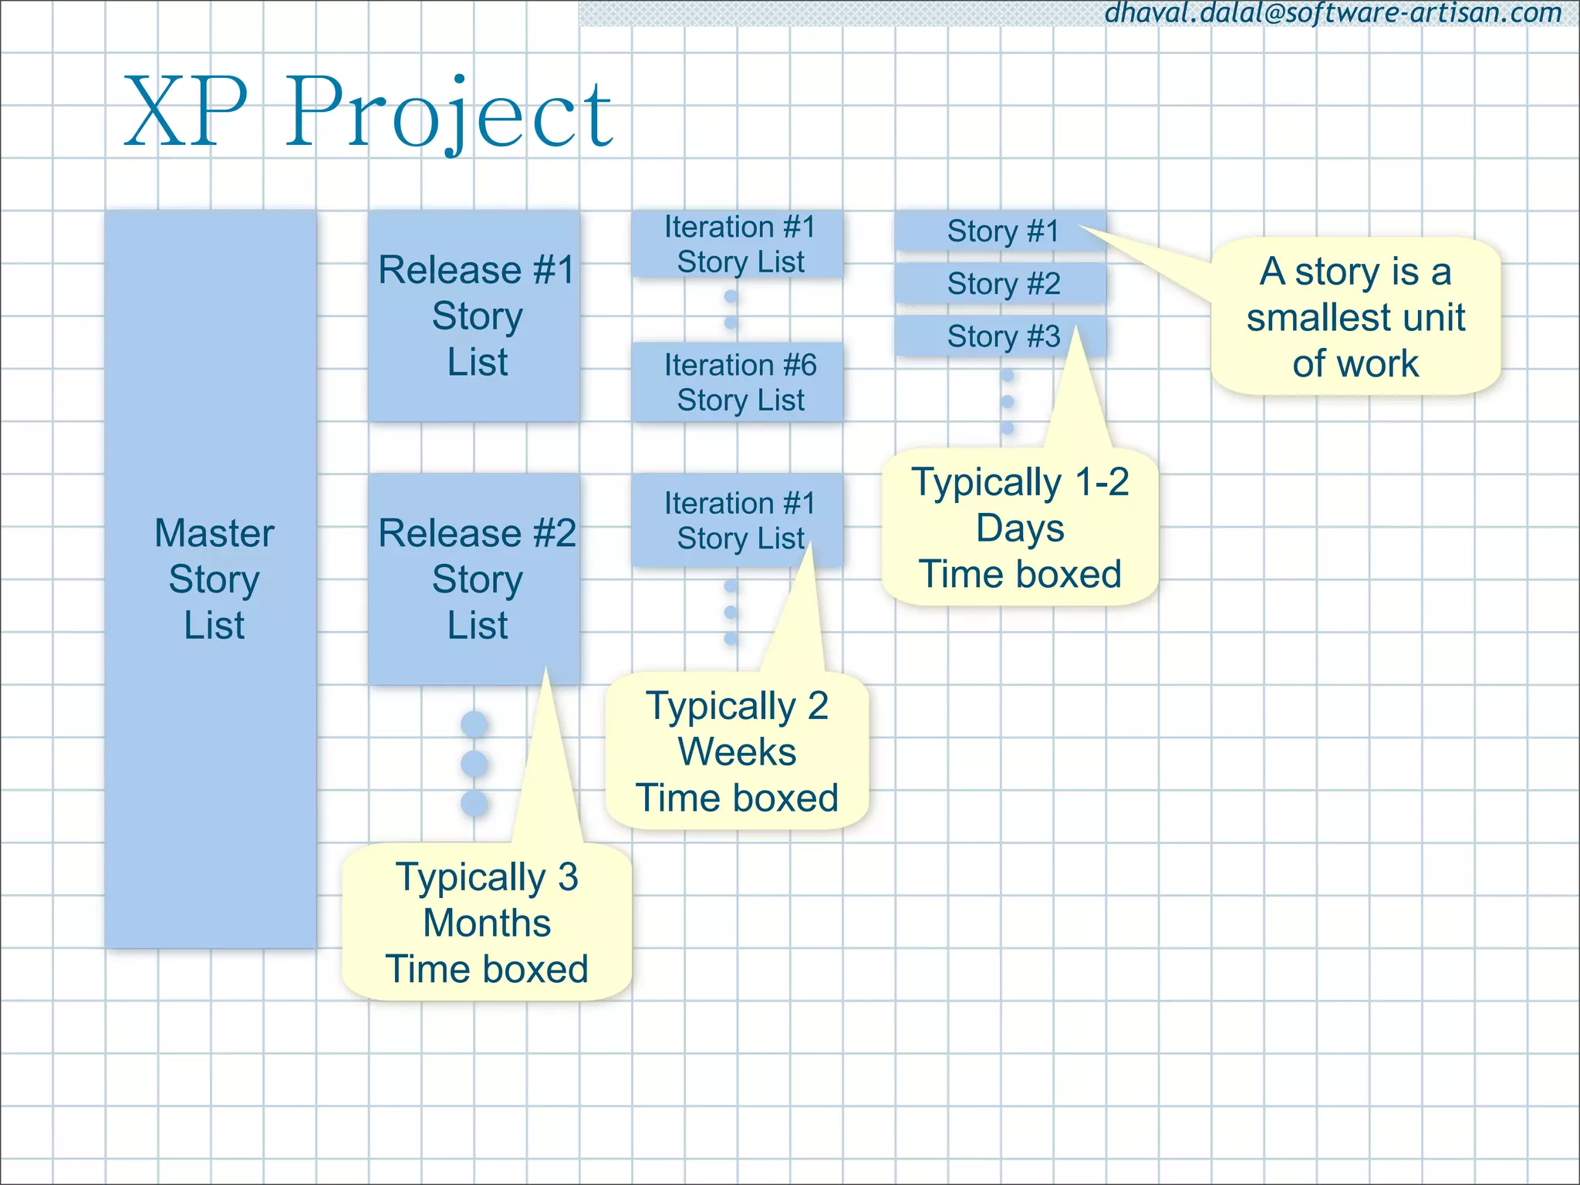This screenshot has height=1185, width=1580.
Task: Click the Master Story List box
Action: click(211, 579)
